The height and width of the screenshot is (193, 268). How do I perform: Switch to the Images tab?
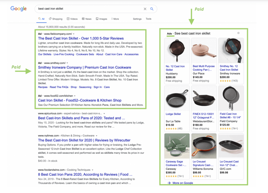coord(101,19)
